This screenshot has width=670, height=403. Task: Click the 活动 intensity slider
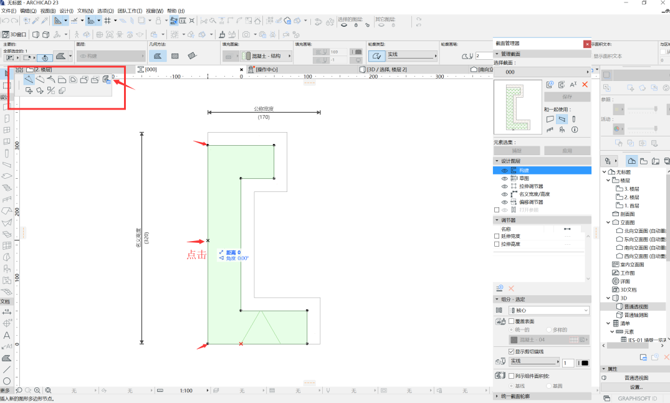point(643,128)
